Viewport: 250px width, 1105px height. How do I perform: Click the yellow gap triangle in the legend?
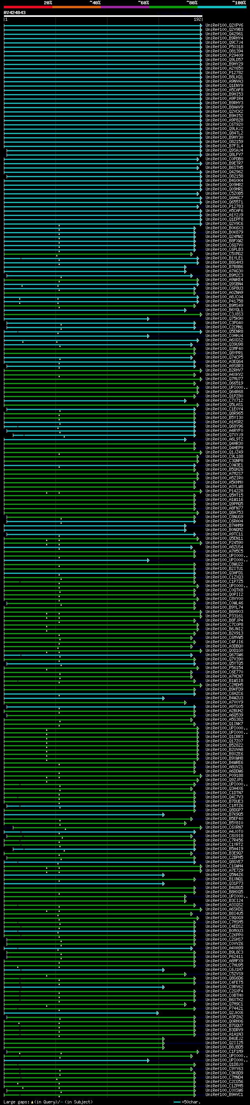[x=32, y=1101]
